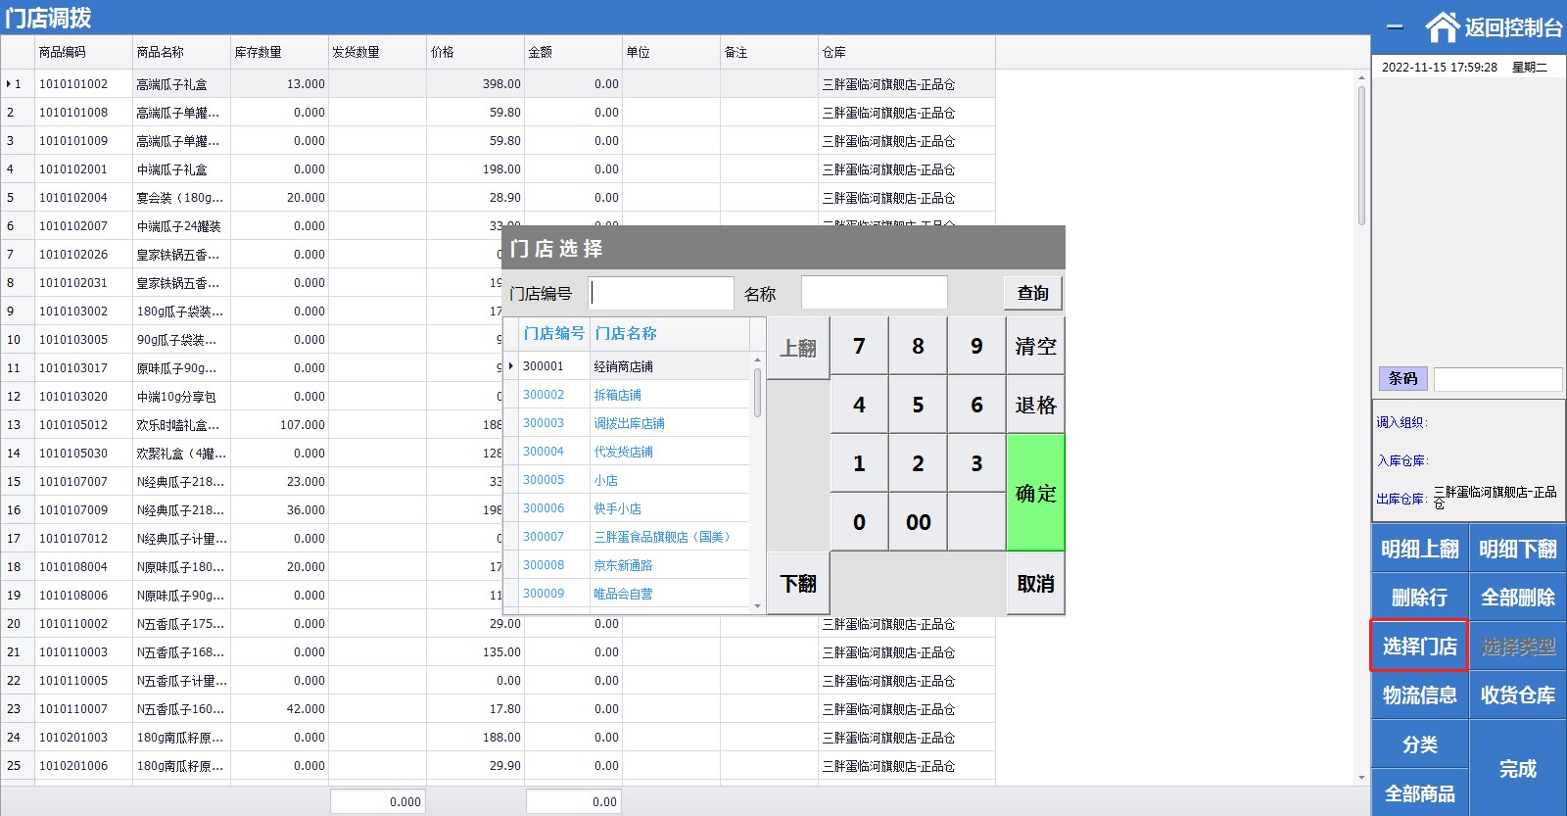Viewport: 1567px width, 816px height.
Task: Page up the store list with 上翻
Action: tap(798, 348)
